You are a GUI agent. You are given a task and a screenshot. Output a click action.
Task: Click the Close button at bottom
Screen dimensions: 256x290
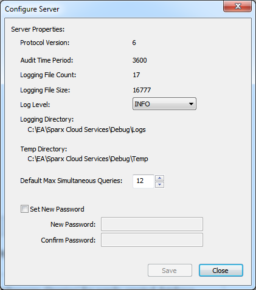[x=221, y=271]
